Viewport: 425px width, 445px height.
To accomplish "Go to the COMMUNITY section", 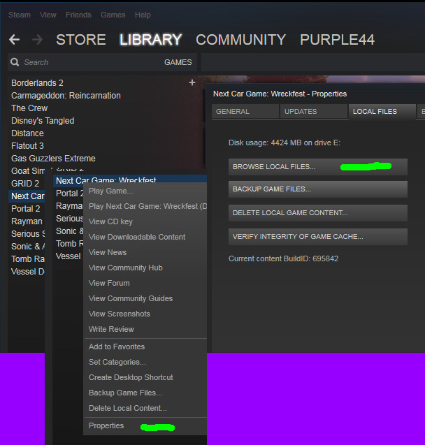I will [x=240, y=39].
